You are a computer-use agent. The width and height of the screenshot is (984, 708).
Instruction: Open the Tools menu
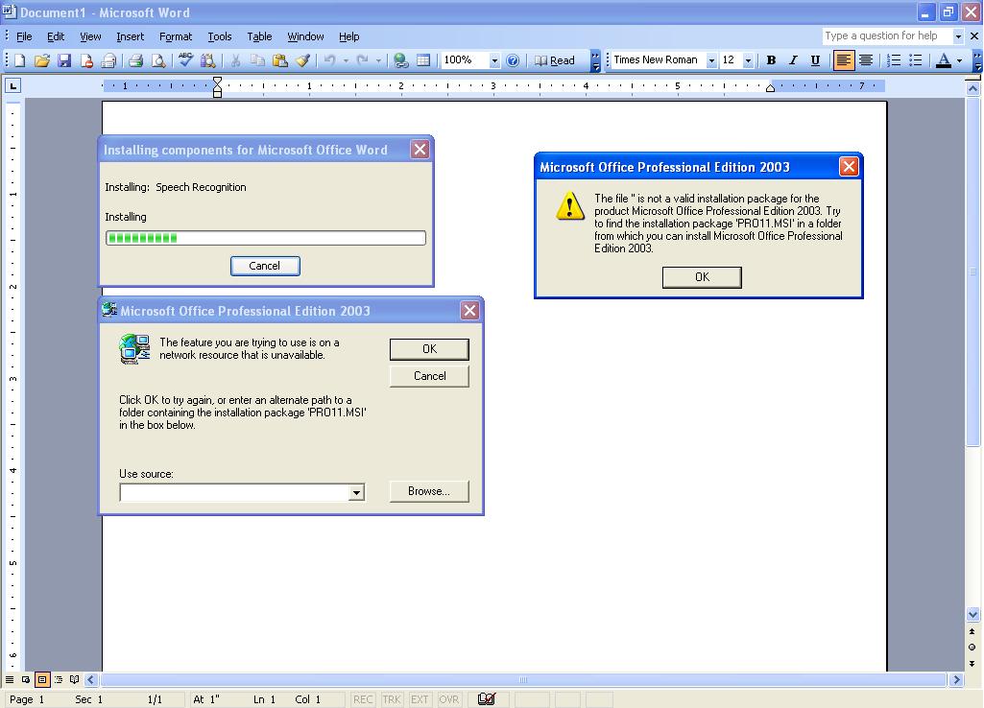pos(220,36)
